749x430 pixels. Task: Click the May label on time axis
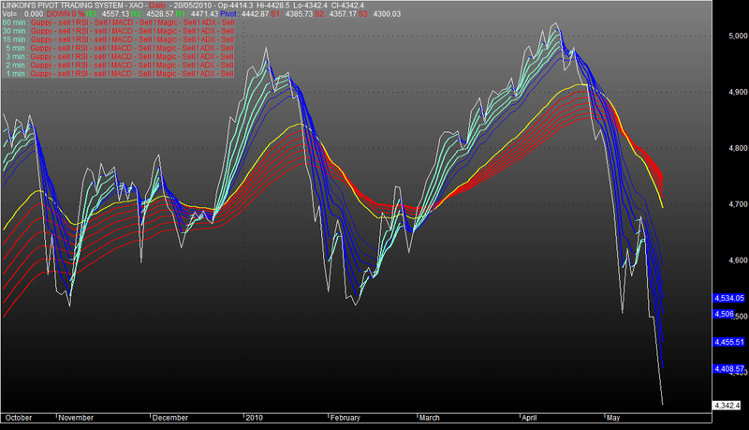613,418
